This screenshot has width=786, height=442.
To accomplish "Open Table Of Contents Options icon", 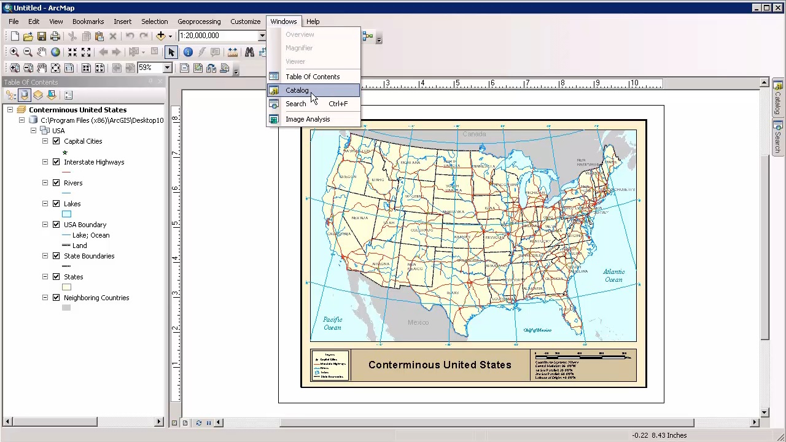I will tap(68, 95).
